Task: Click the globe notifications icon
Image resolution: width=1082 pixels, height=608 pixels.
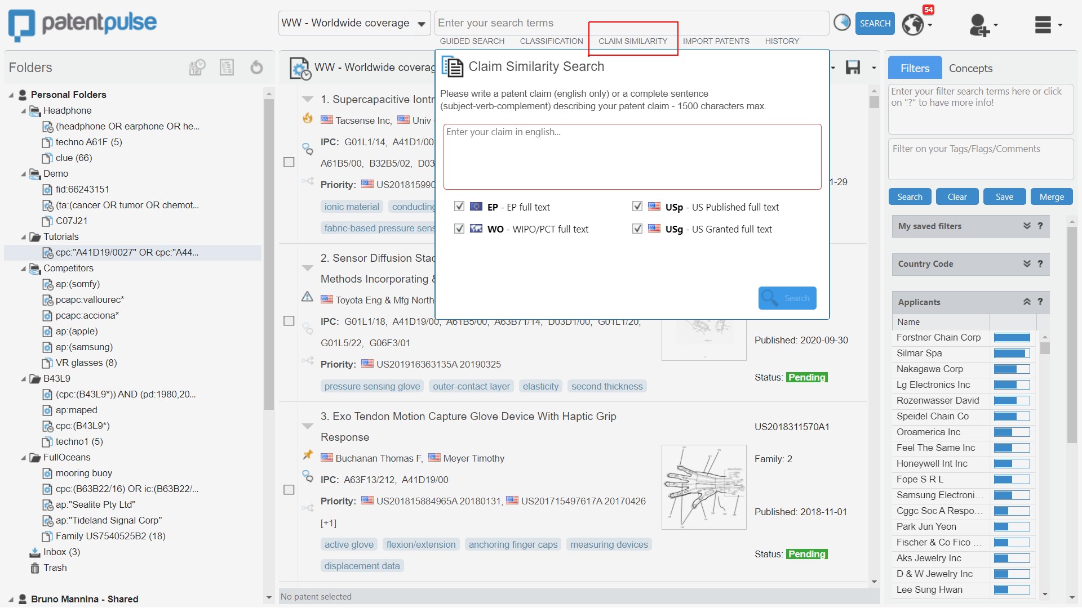Action: [913, 24]
